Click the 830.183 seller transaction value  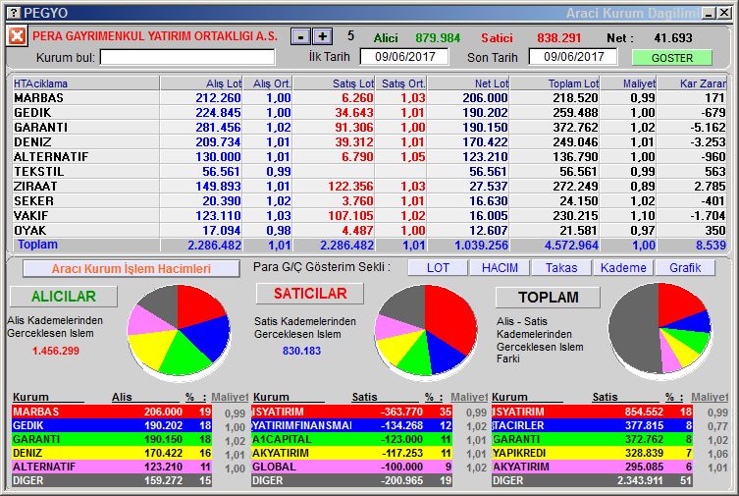[301, 351]
